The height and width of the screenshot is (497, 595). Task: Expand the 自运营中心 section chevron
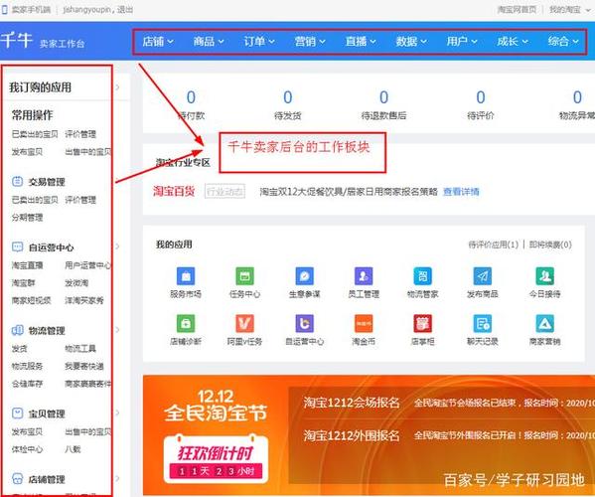117,247
